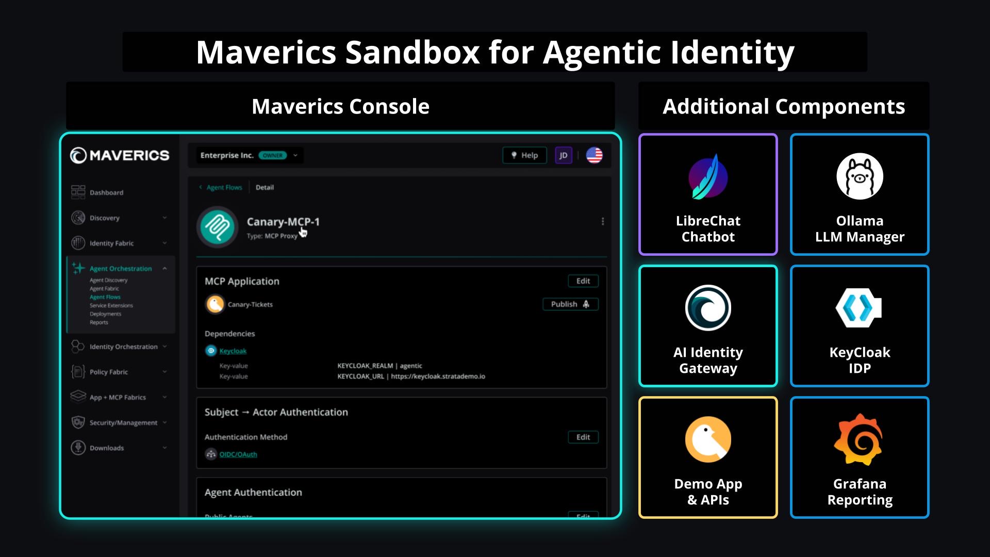Click the Identity Fabric sphere icon
This screenshot has height=557, width=990.
coord(77,243)
